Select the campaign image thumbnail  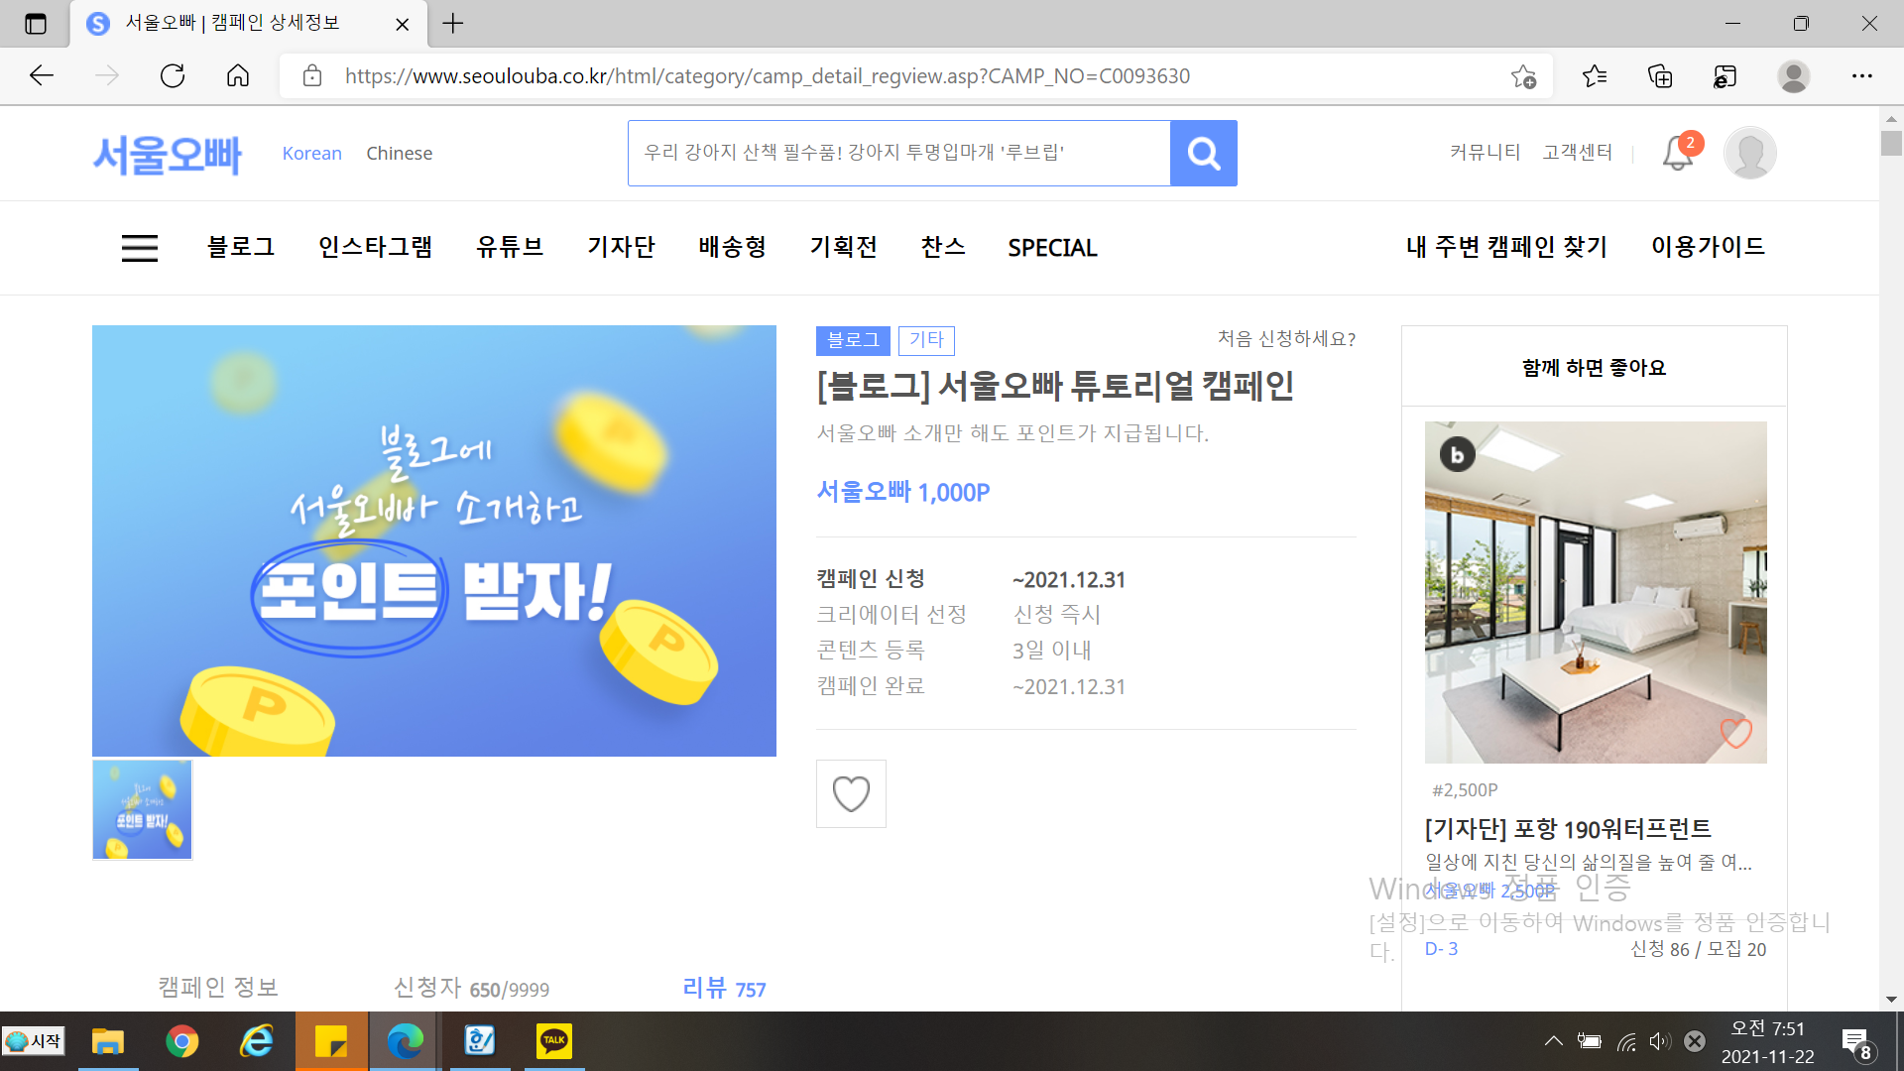(142, 809)
